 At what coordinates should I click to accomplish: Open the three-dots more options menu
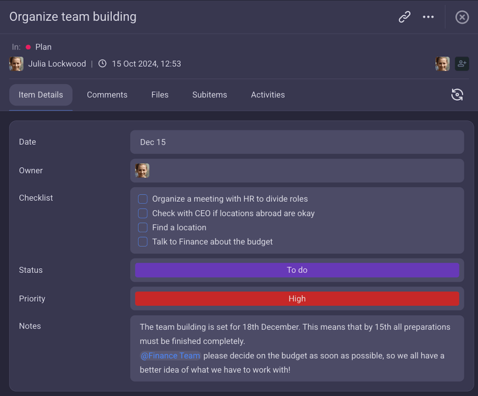point(428,17)
